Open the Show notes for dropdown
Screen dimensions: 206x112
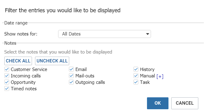105,34
